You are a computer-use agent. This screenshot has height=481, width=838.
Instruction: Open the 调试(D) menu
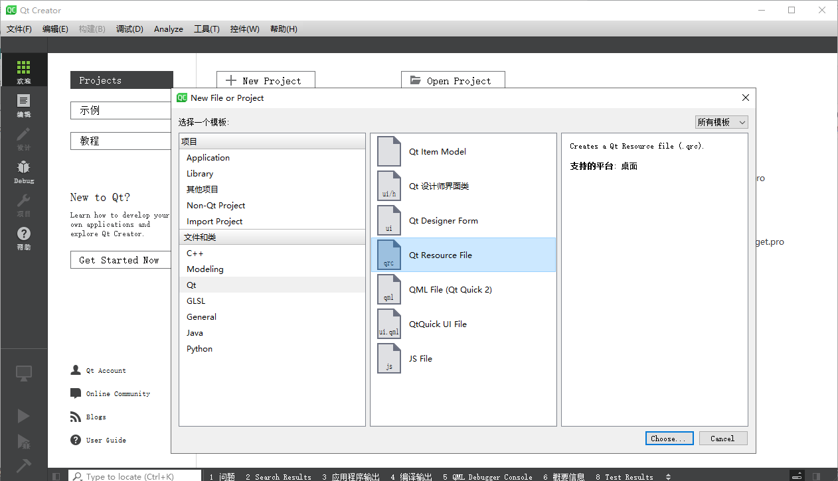(129, 29)
